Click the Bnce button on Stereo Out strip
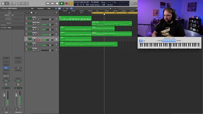This screenshot has width=203, height=114. [20, 107]
